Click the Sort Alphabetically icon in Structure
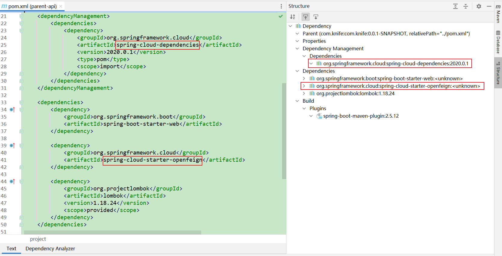The image size is (502, 256). click(x=292, y=17)
